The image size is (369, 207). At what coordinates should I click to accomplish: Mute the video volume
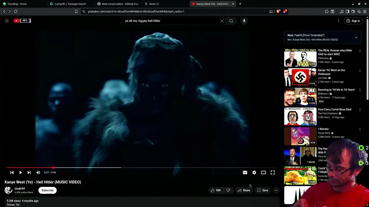pyautogui.click(x=38, y=172)
